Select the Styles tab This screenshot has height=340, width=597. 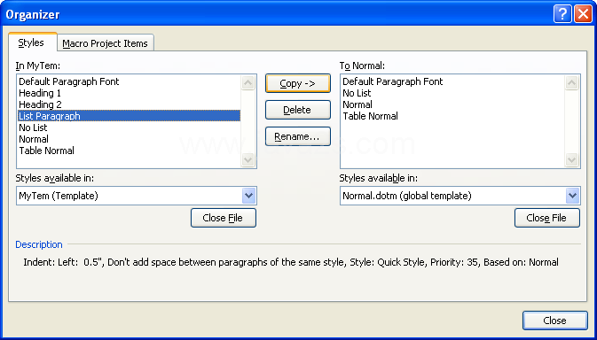pos(32,42)
